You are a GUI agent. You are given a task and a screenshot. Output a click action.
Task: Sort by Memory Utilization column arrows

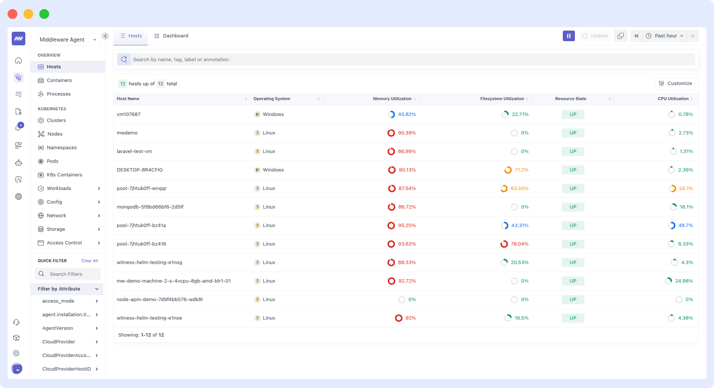pyautogui.click(x=415, y=99)
